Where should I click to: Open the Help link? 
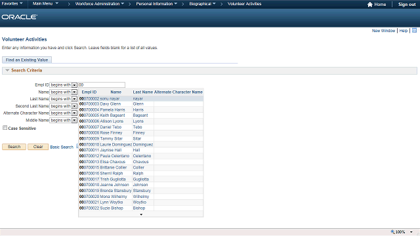[x=404, y=31]
